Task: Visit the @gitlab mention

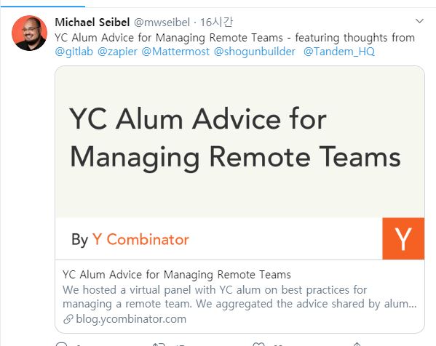Action: coord(74,52)
